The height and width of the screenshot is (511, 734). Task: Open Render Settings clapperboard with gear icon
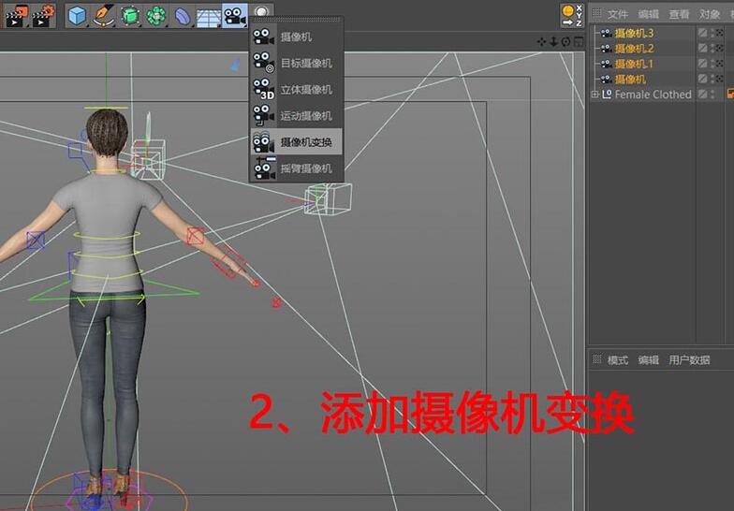pos(43,17)
